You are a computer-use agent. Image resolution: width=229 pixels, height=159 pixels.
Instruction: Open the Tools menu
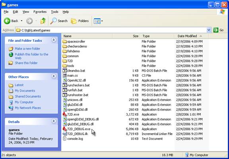[x=54, y=12]
